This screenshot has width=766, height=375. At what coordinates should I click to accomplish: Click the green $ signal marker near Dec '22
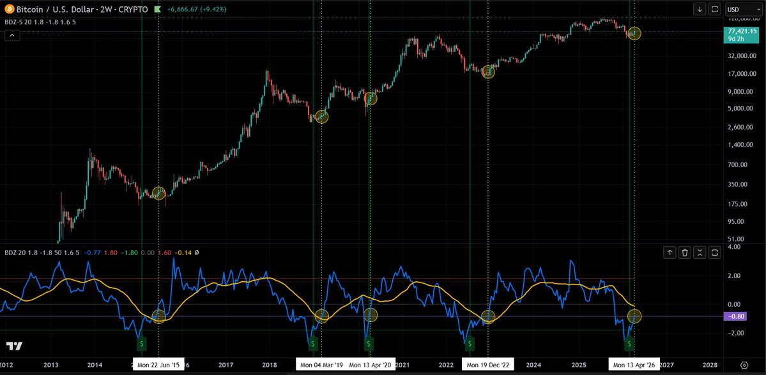[470, 343]
